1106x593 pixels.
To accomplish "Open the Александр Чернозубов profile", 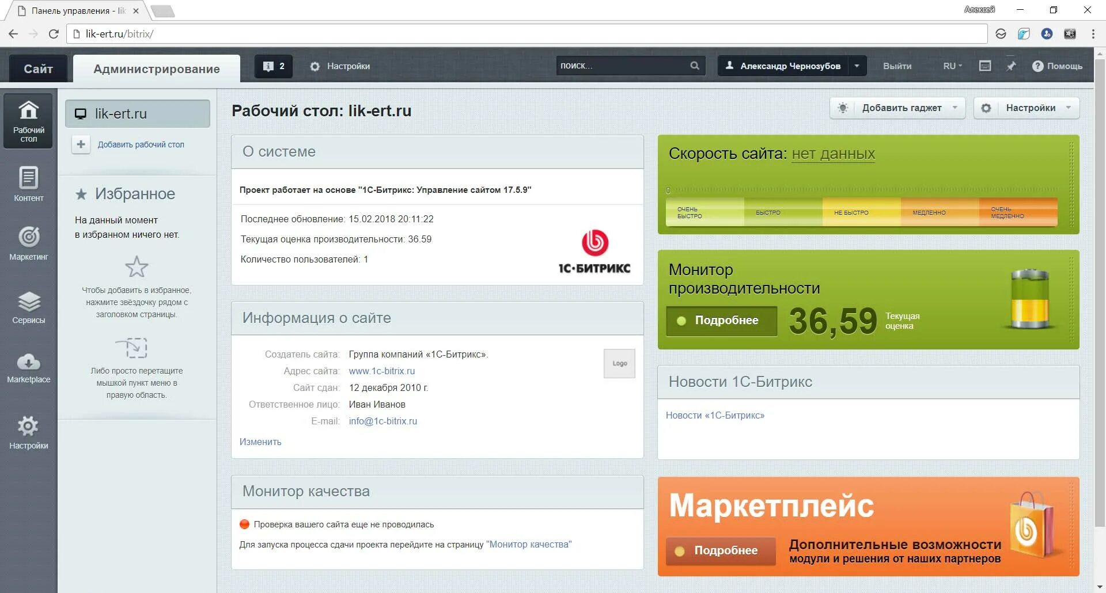I will tap(783, 66).
